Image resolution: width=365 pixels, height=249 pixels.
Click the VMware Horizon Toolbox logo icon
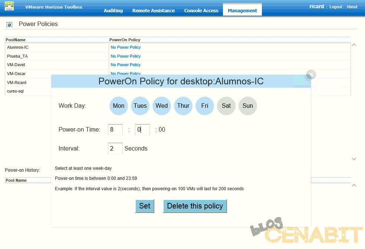pyautogui.click(x=9, y=6)
